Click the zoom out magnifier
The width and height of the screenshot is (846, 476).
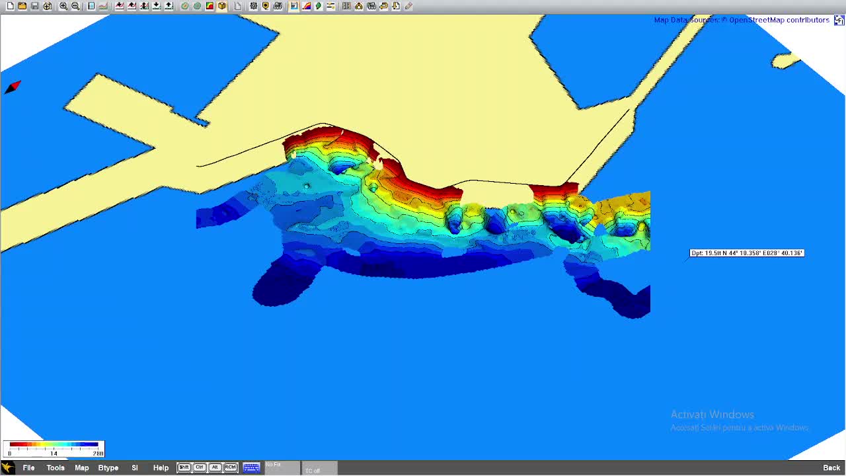pyautogui.click(x=75, y=6)
